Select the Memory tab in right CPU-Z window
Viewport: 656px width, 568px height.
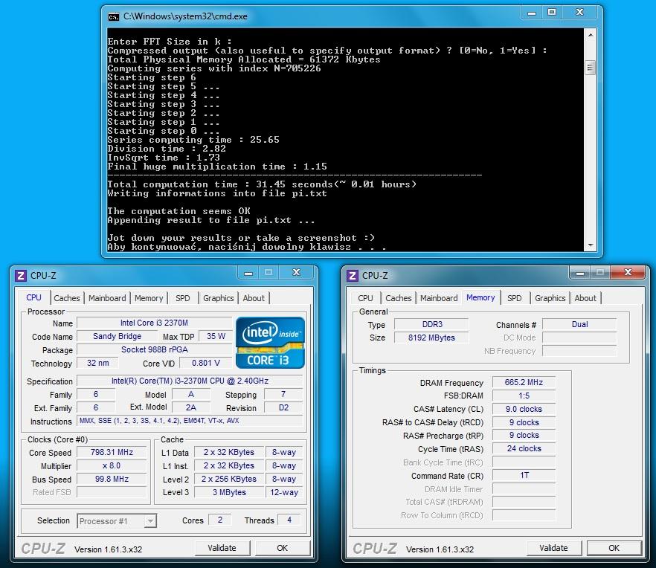coord(480,297)
